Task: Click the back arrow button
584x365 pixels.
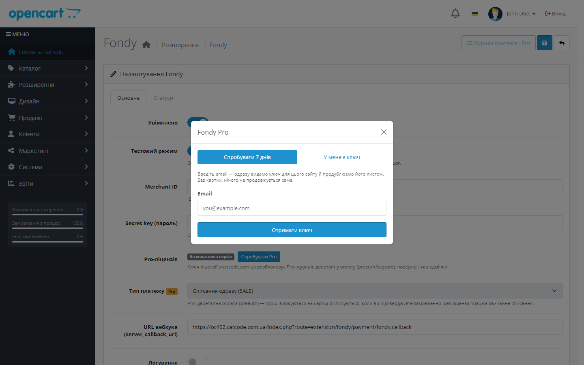Action: click(562, 43)
